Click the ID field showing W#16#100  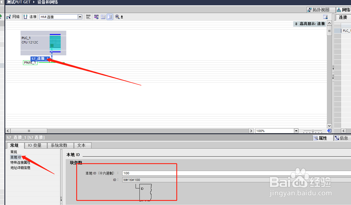[236, 180]
